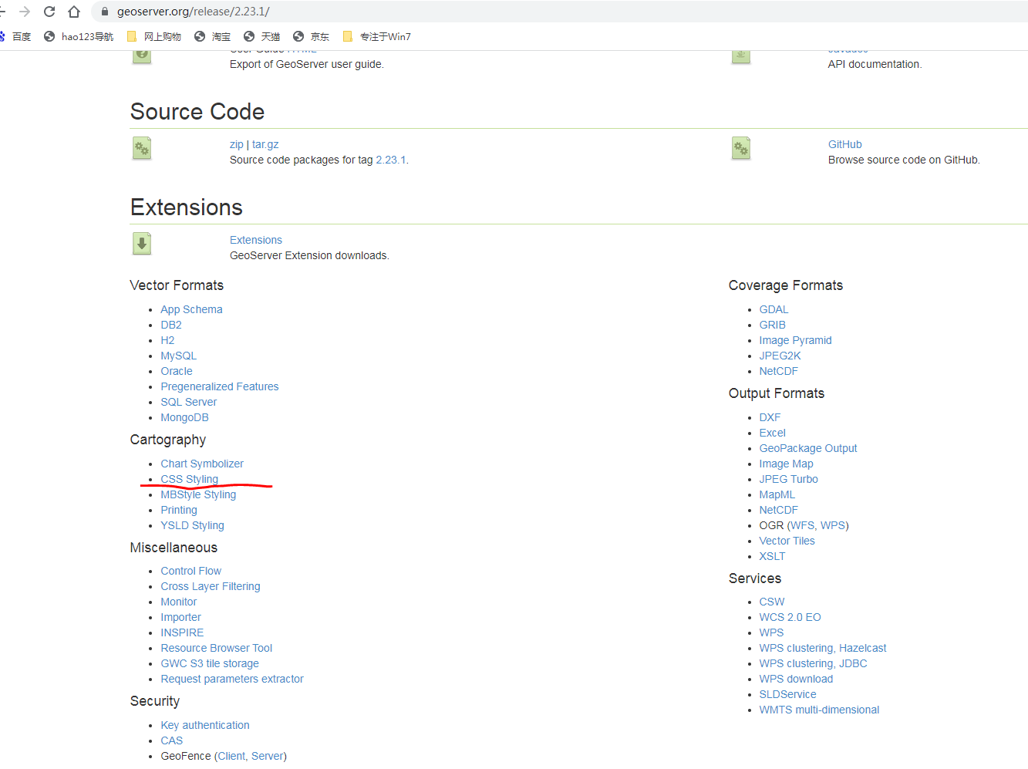Open the JPEG2K link
This screenshot has height=769, width=1028.
click(780, 356)
